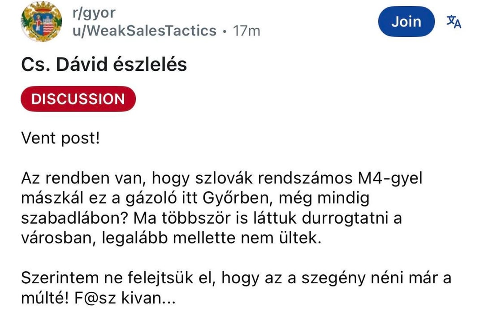Filter by the red DISCUSSION flair
The width and height of the screenshot is (484, 316).
(78, 99)
